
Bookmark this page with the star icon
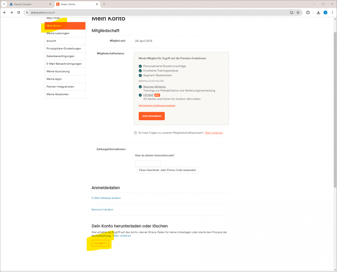pos(298,12)
